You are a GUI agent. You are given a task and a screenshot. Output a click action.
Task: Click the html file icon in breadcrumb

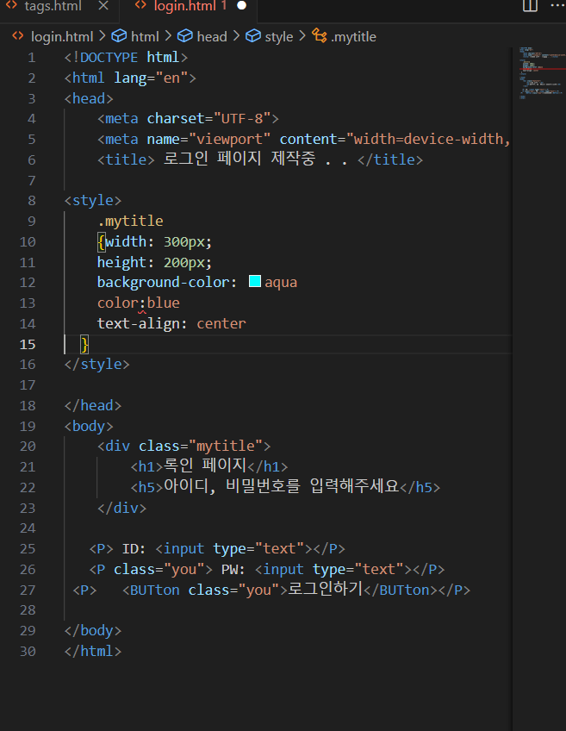click(x=18, y=36)
